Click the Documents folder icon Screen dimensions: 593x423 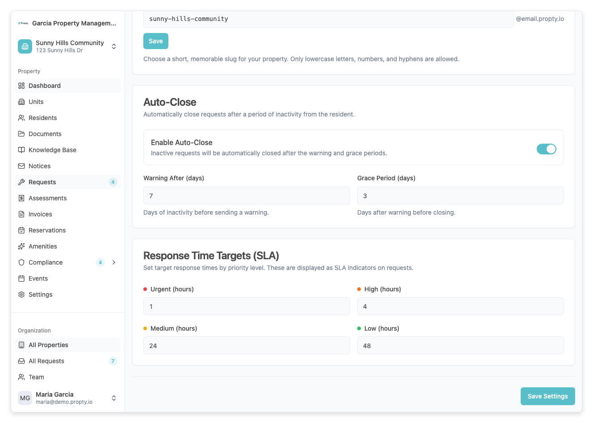21,134
